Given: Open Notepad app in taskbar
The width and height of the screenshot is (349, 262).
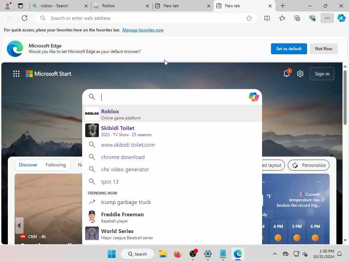Looking at the screenshot, I should [x=223, y=254].
